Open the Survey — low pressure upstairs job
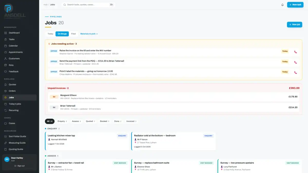Viewport: 308px width, 173px height. [x=260, y=166]
